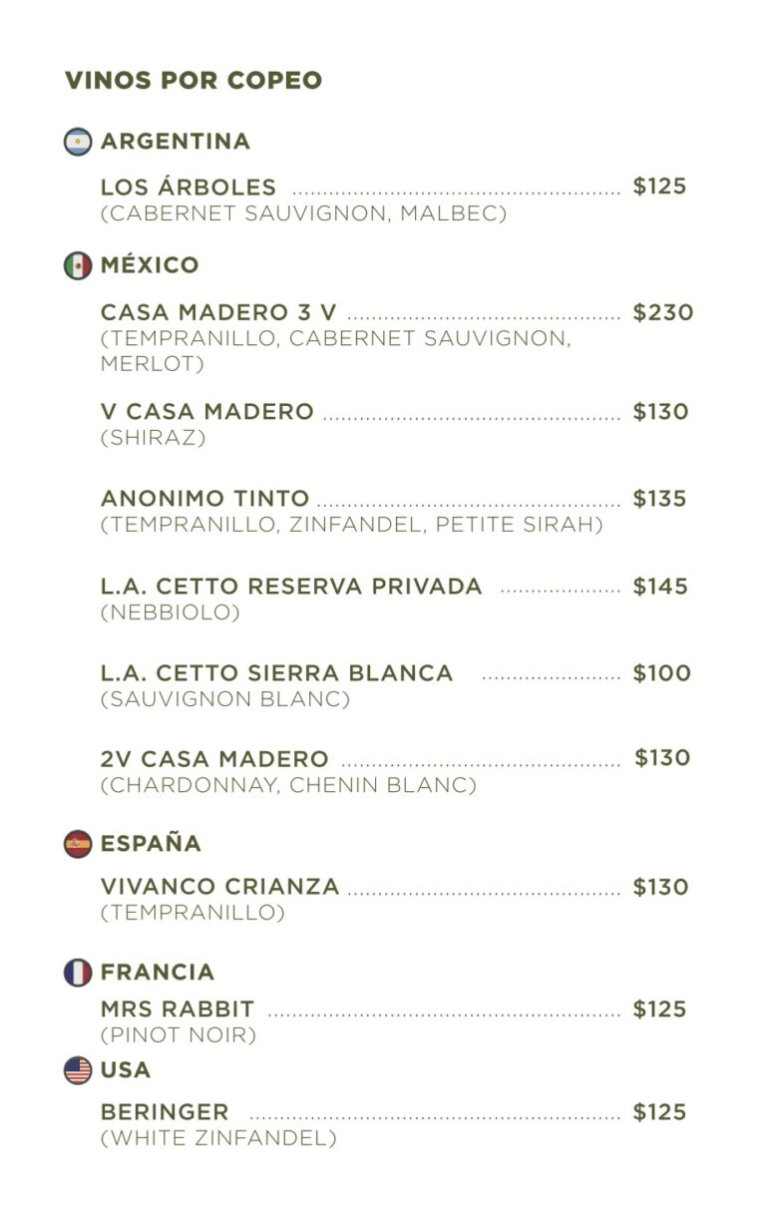Click the Francia flag icon
This screenshot has height=1218, width=766.
[x=78, y=973]
